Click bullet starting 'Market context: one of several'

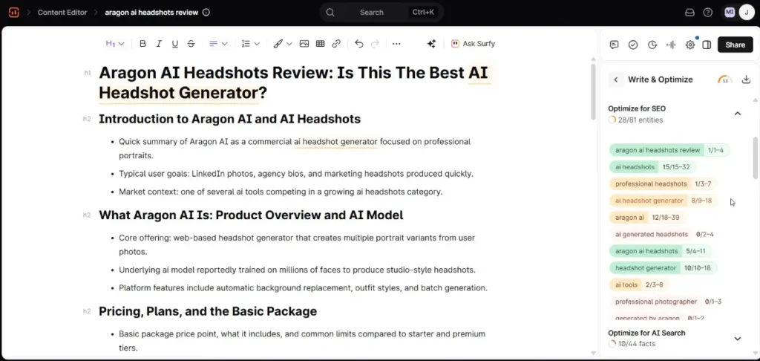pos(281,192)
